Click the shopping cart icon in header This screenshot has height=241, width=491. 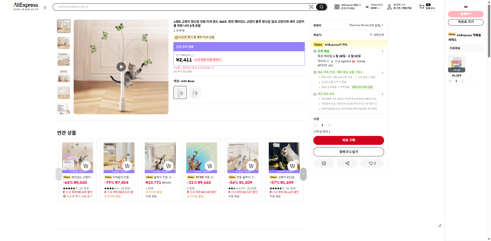coord(422,7)
